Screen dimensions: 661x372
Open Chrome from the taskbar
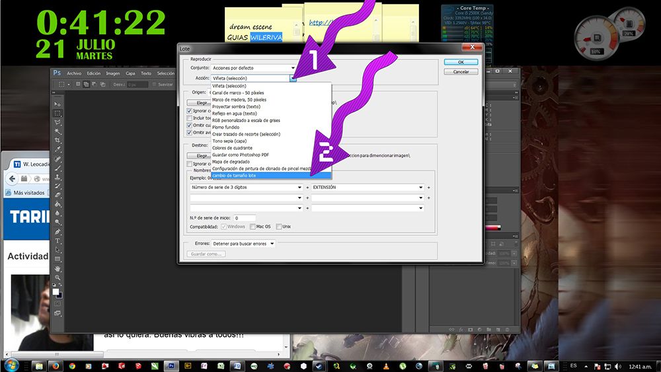pos(72,366)
